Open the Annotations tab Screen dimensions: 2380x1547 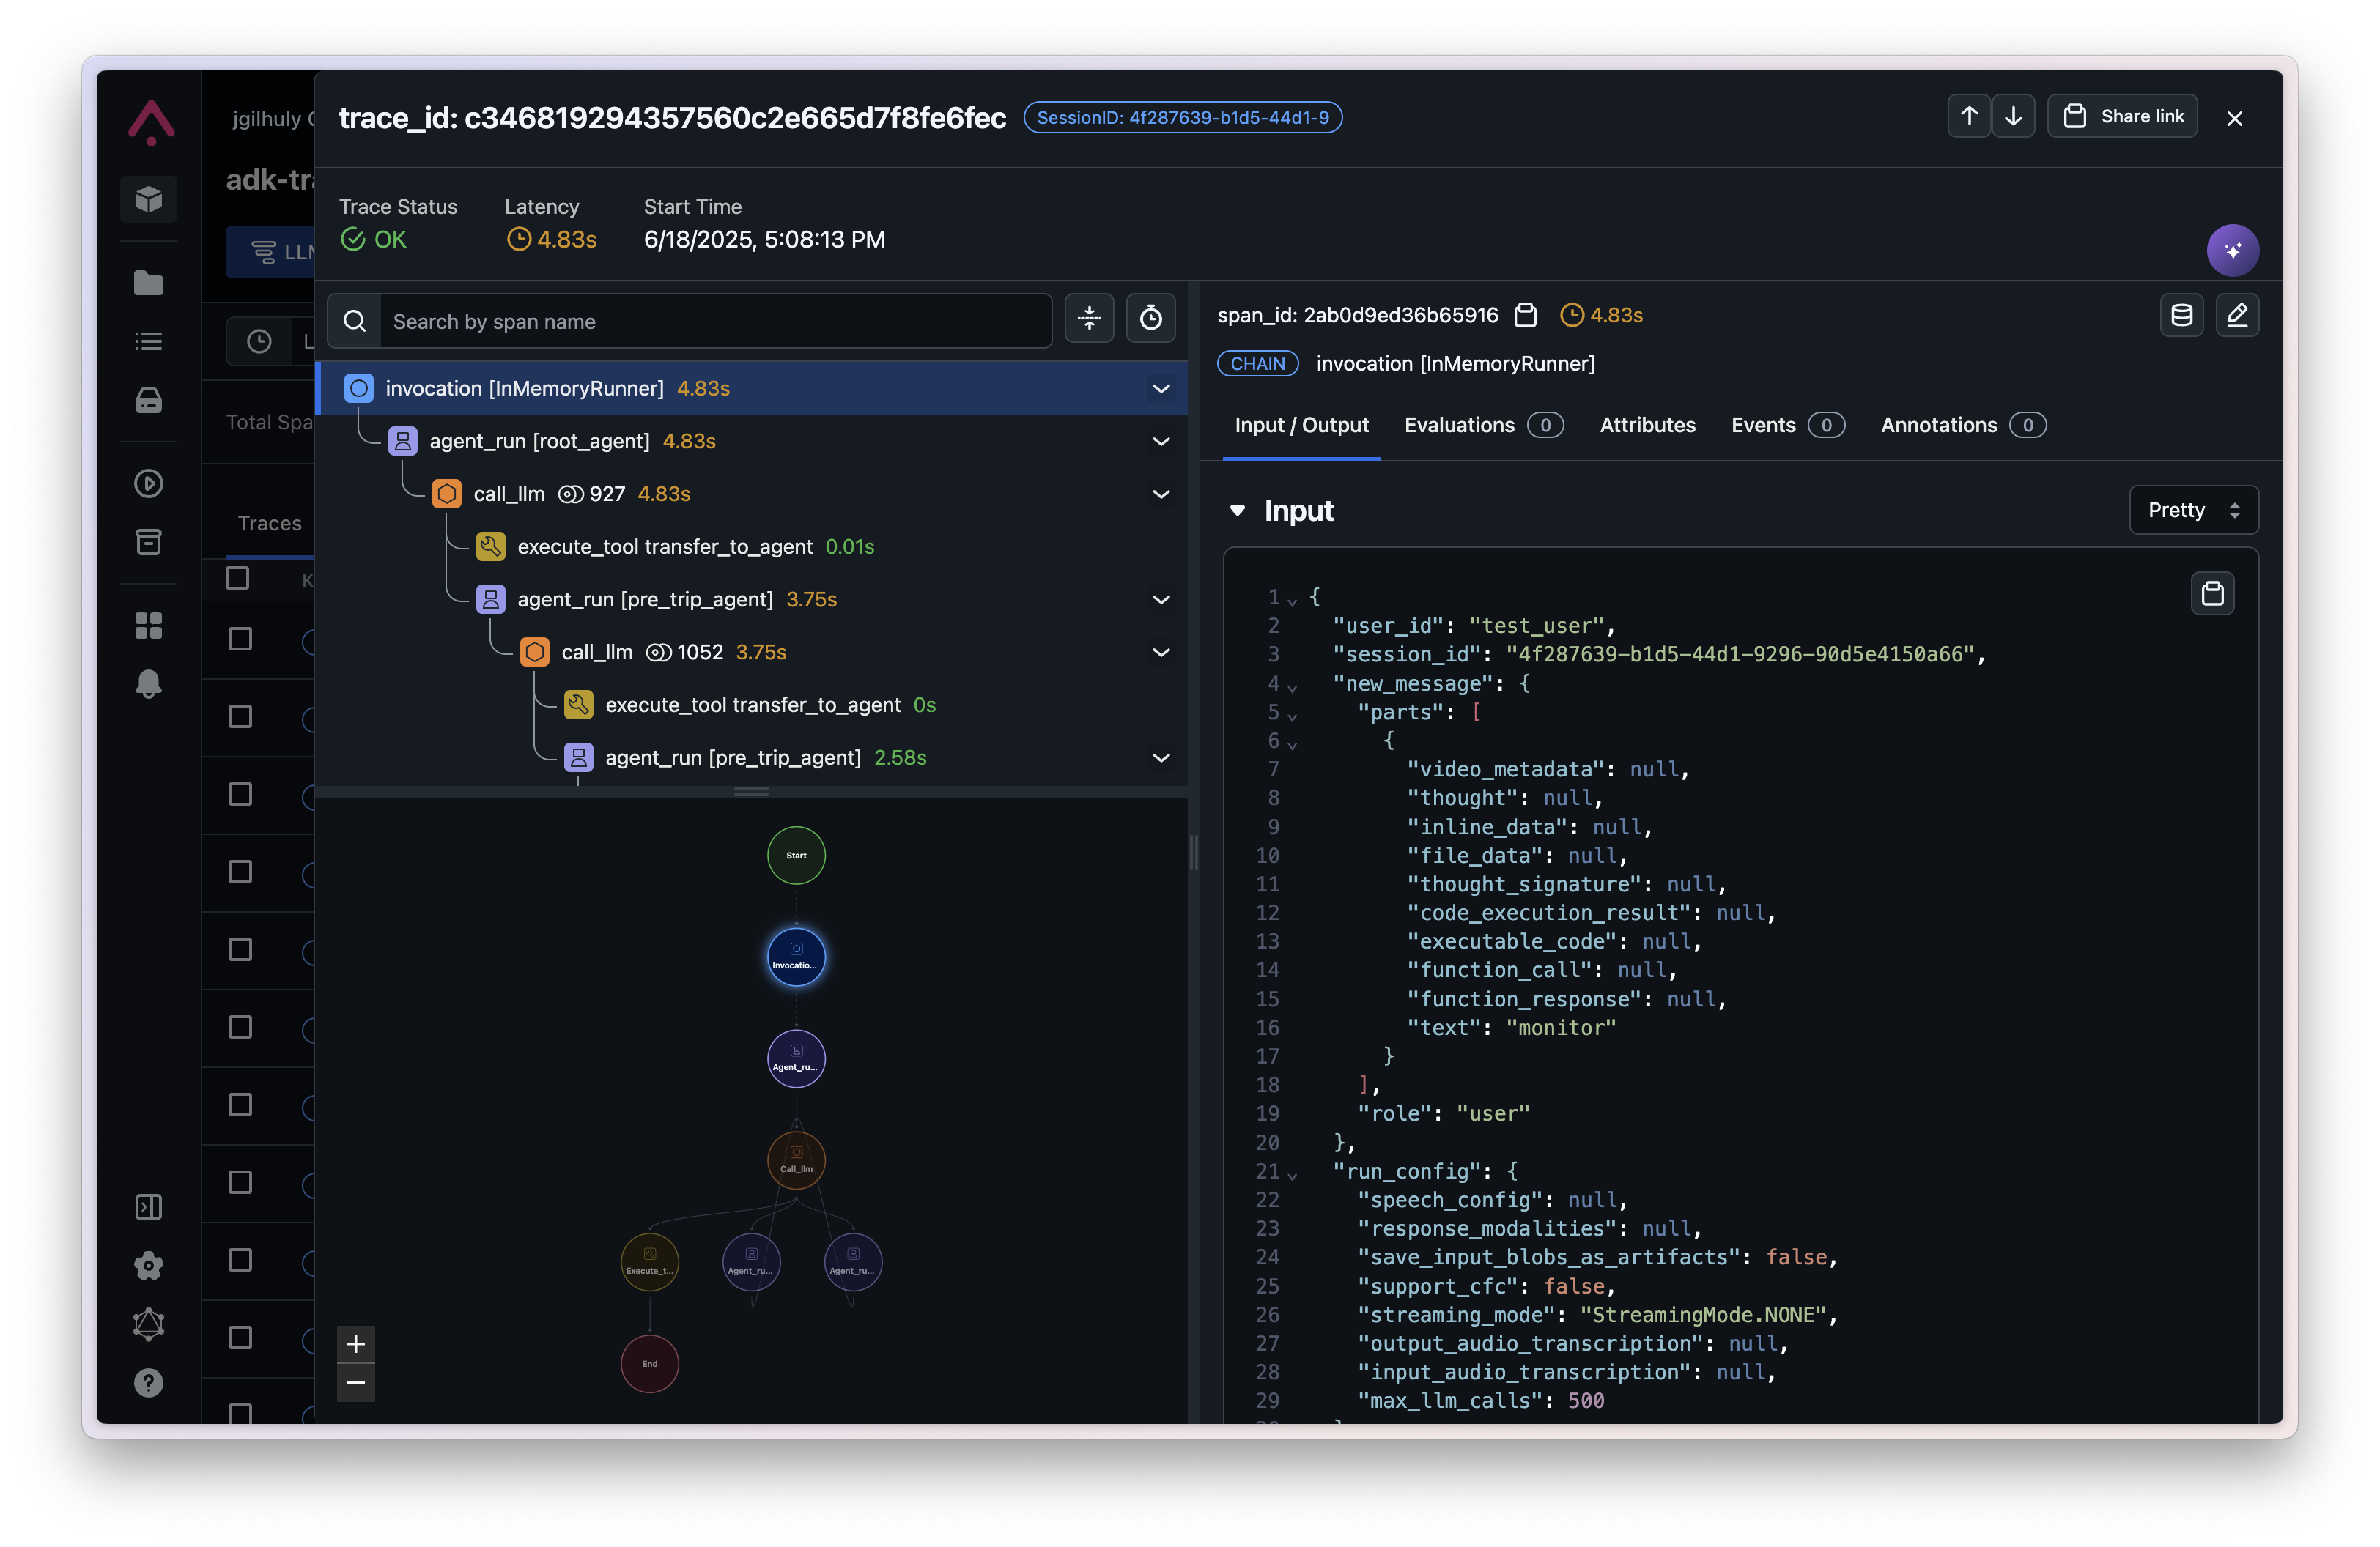tap(1938, 426)
